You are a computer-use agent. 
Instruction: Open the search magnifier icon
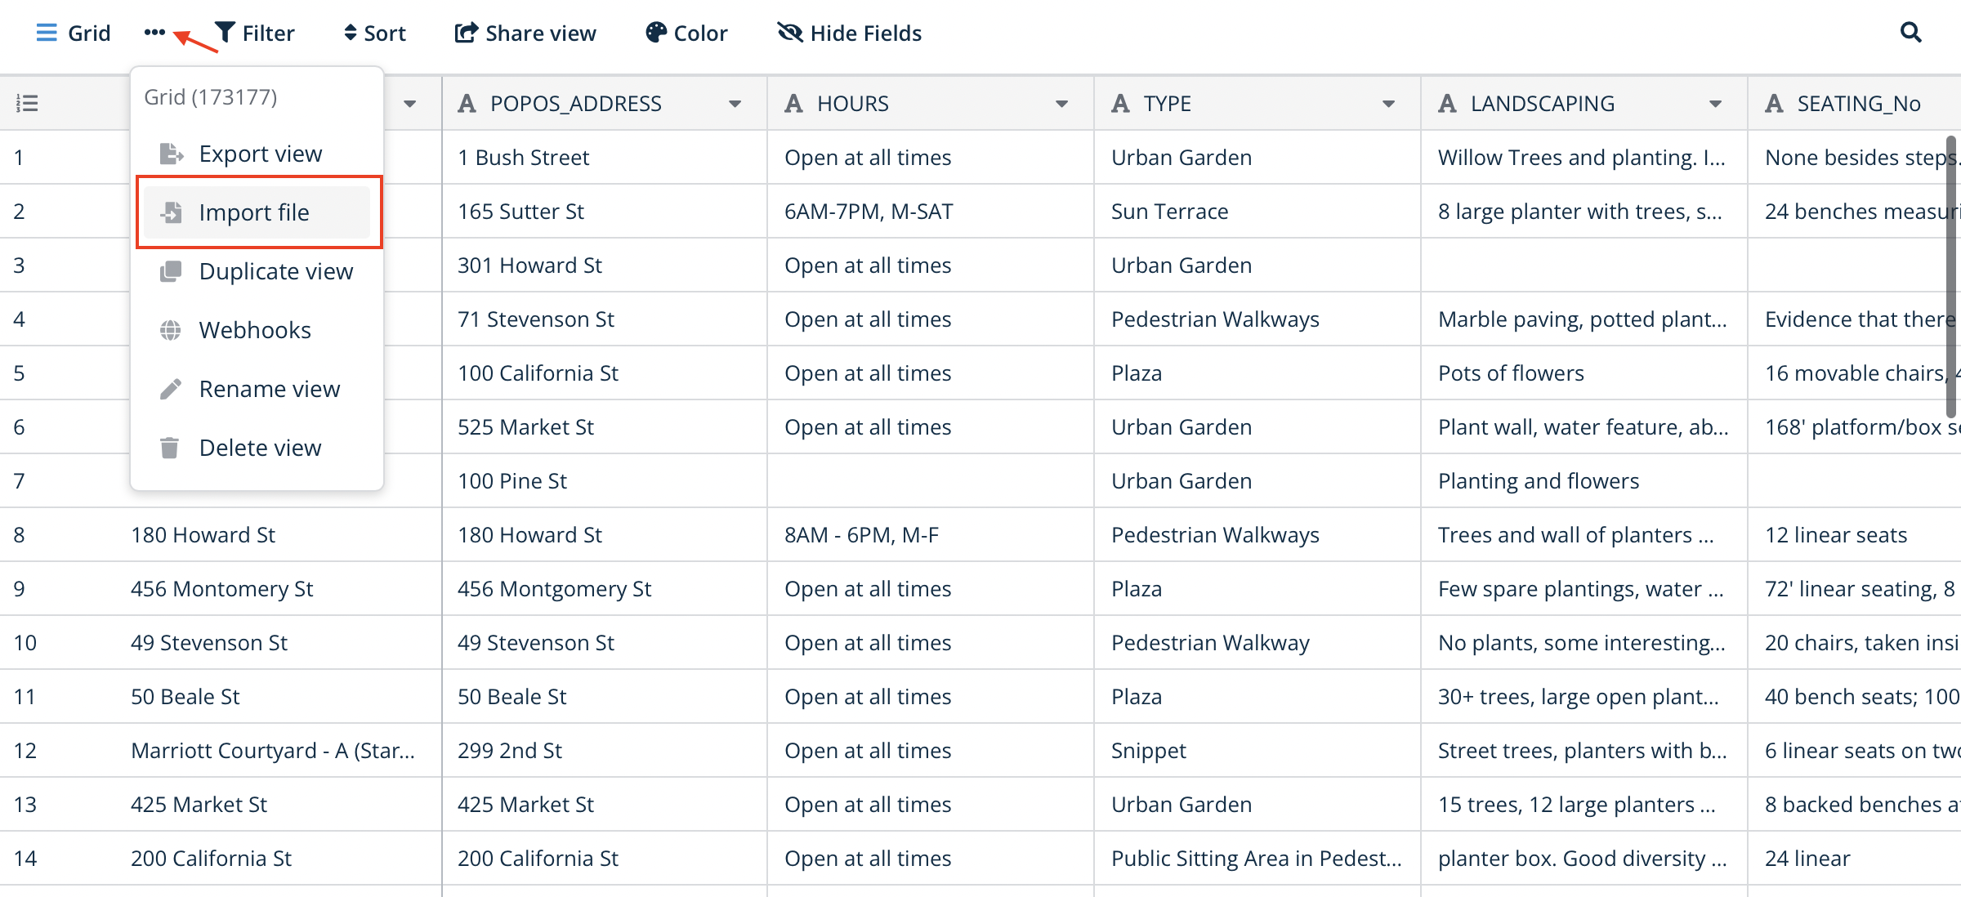coord(1910,33)
